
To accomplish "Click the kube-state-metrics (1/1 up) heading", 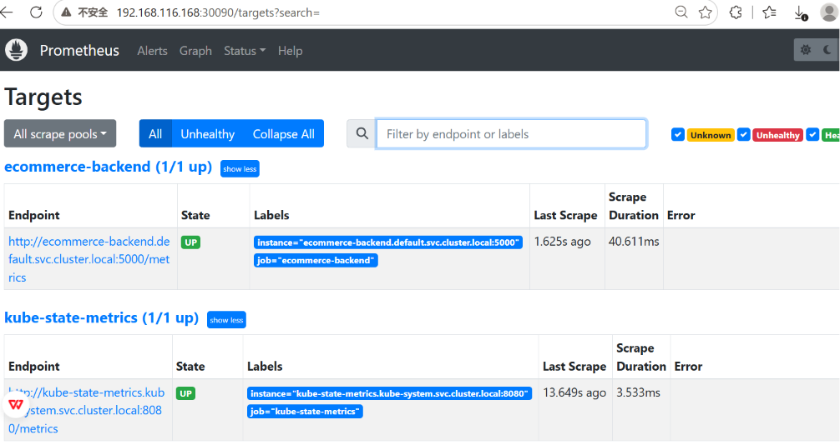I will tap(101, 317).
